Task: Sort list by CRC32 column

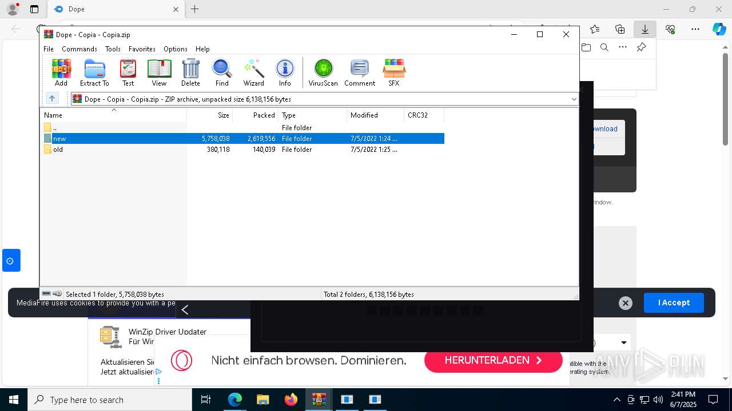Action: 424,115
